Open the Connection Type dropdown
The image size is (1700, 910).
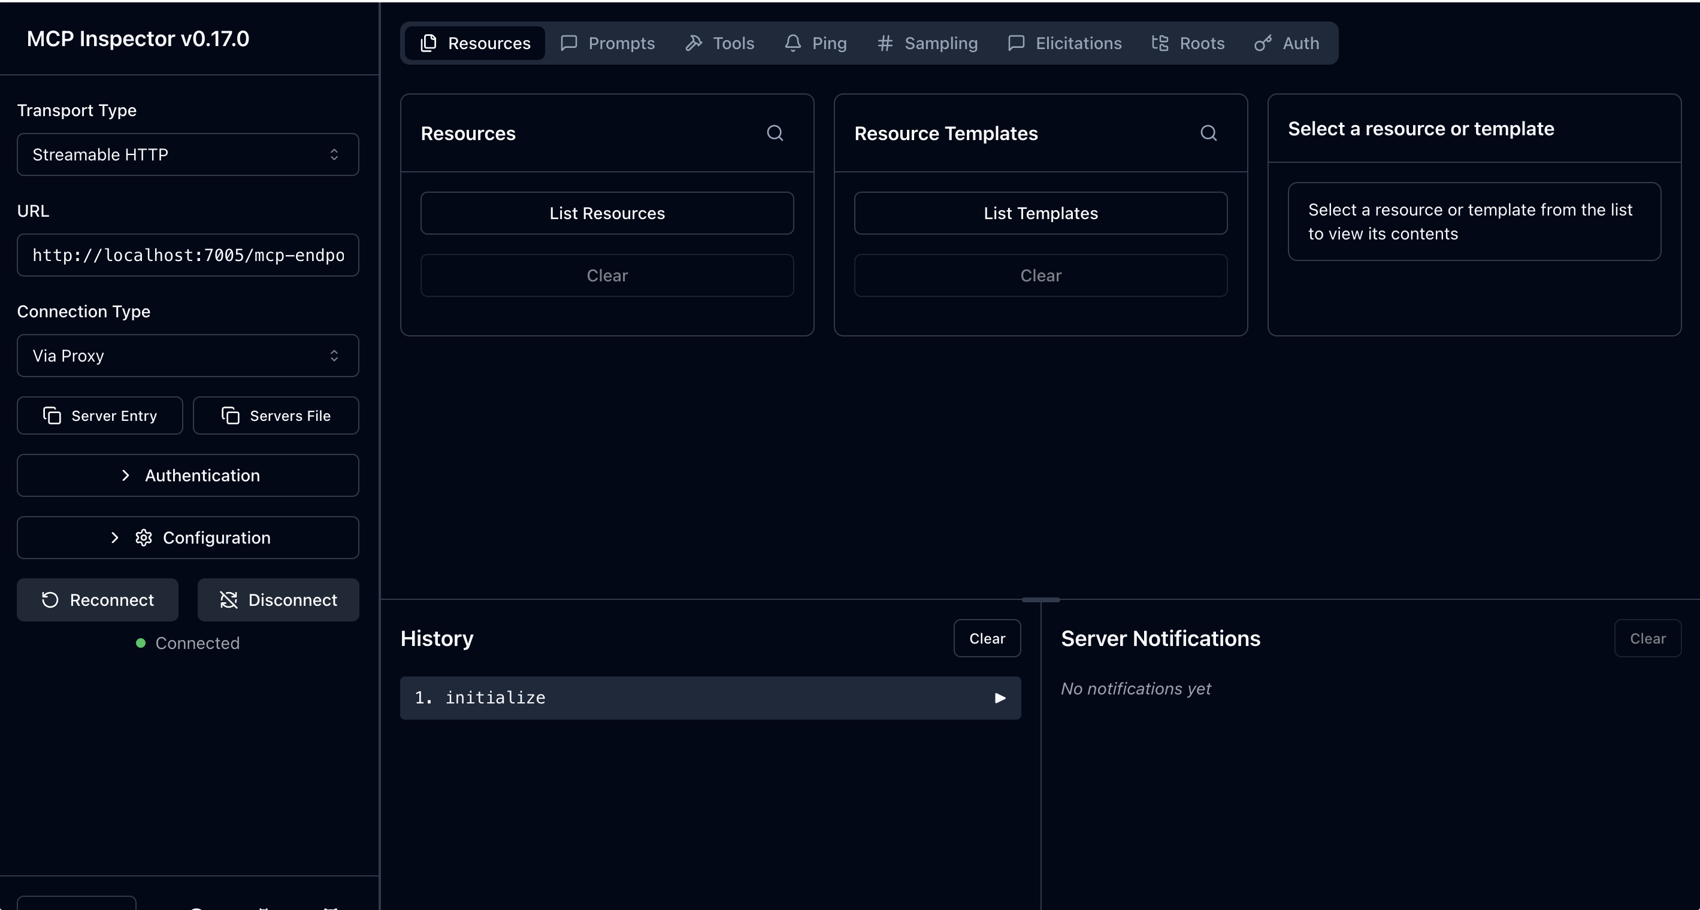click(x=187, y=356)
